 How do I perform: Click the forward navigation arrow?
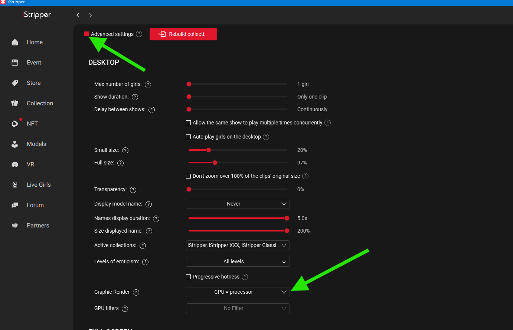pyautogui.click(x=90, y=15)
